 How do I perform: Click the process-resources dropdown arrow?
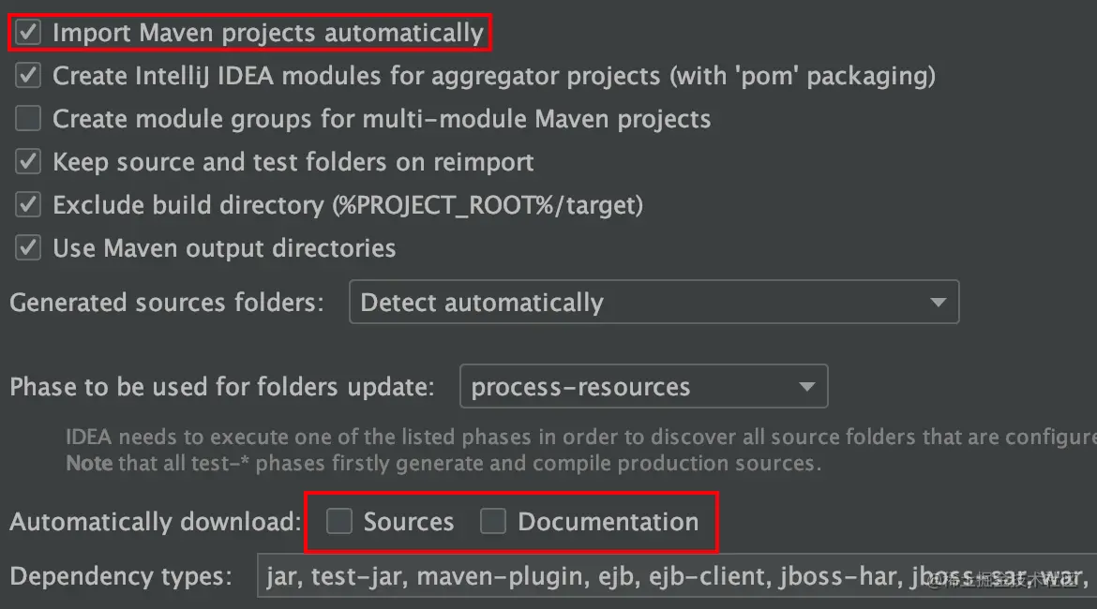tap(805, 387)
